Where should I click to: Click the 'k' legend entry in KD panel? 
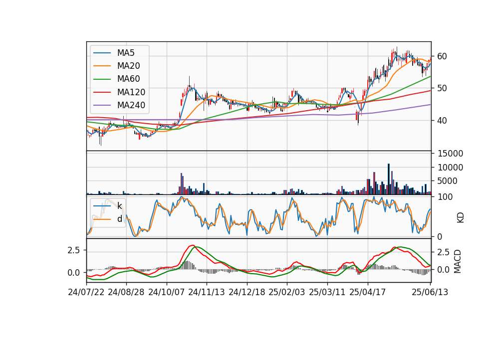120,206
